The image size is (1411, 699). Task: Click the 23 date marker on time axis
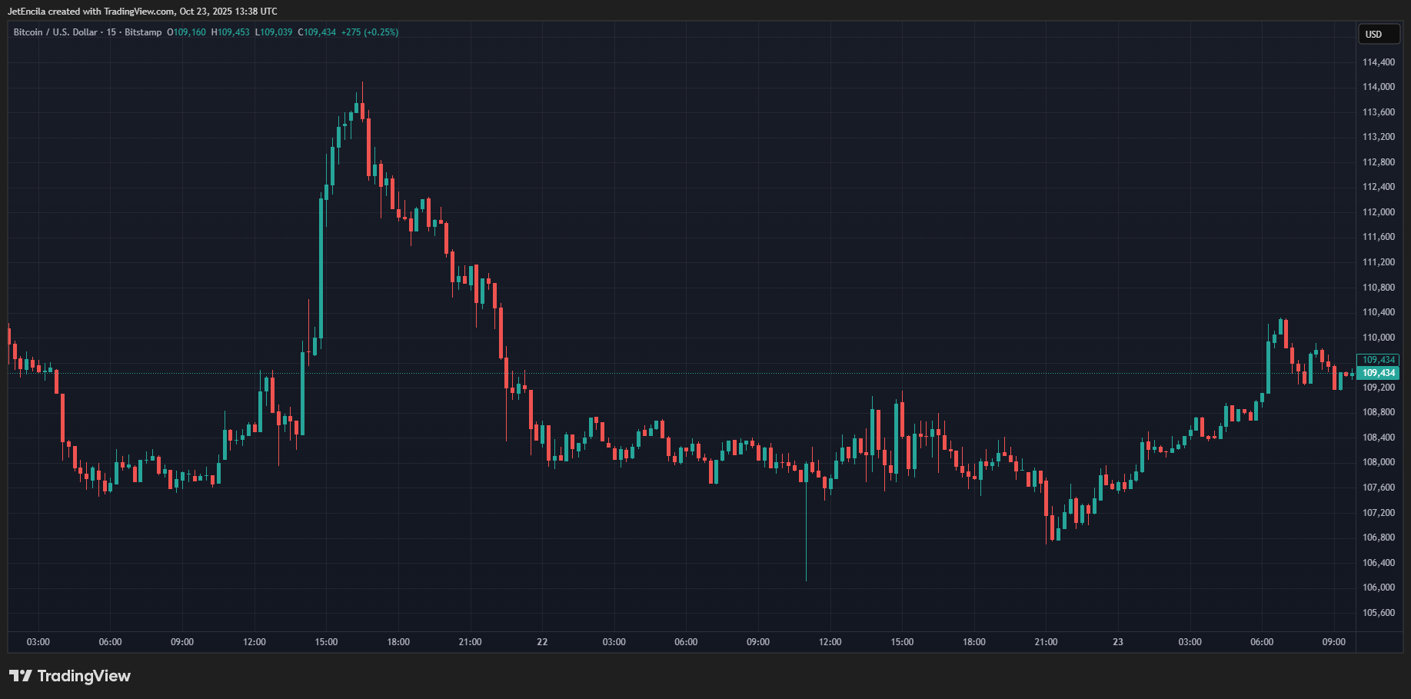pyautogui.click(x=1117, y=642)
